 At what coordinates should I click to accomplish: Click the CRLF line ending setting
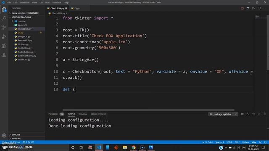[237, 142]
